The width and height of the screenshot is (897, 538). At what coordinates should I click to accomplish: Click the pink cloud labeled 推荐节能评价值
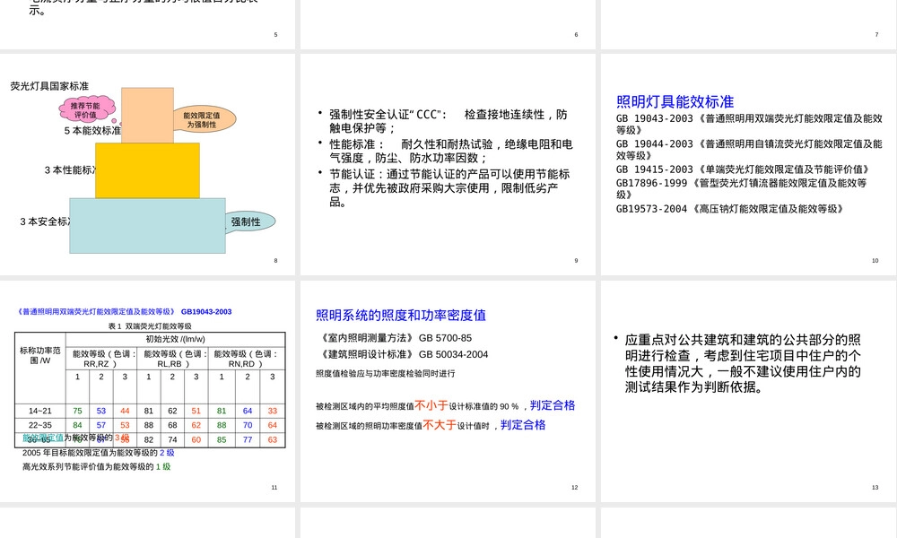coord(86,109)
